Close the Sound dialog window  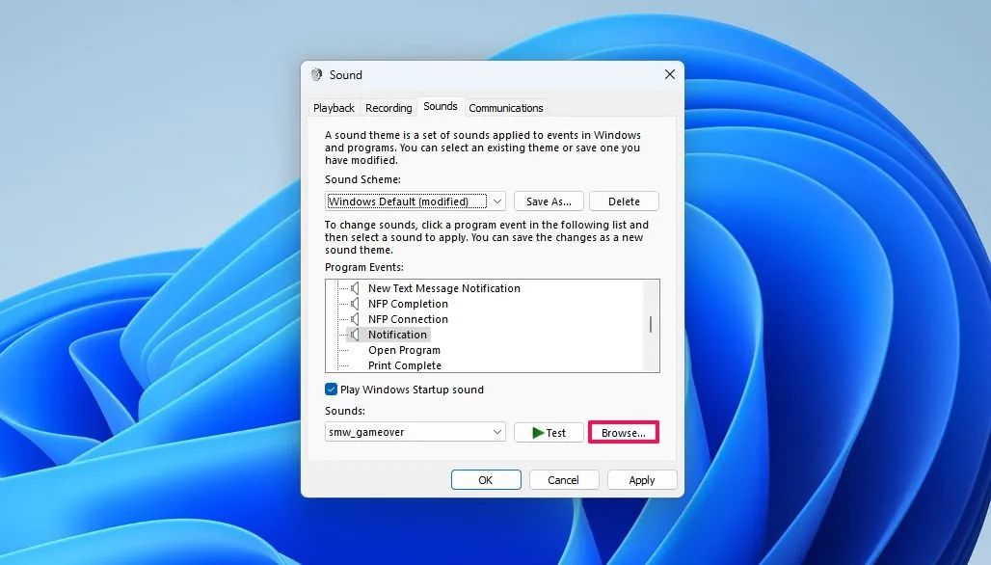[670, 74]
